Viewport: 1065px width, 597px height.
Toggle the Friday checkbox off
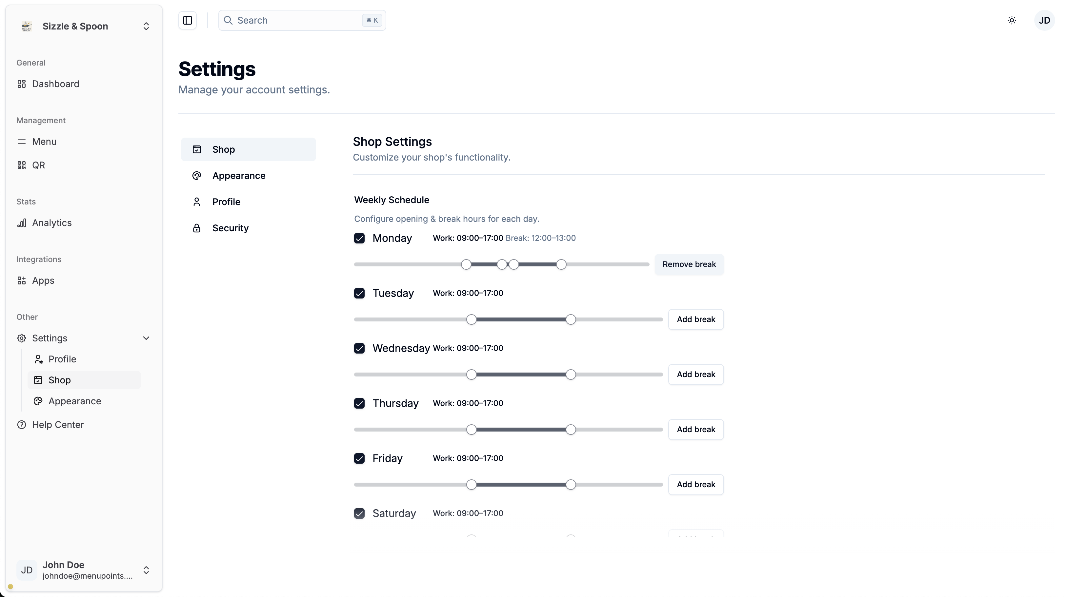[x=359, y=459]
